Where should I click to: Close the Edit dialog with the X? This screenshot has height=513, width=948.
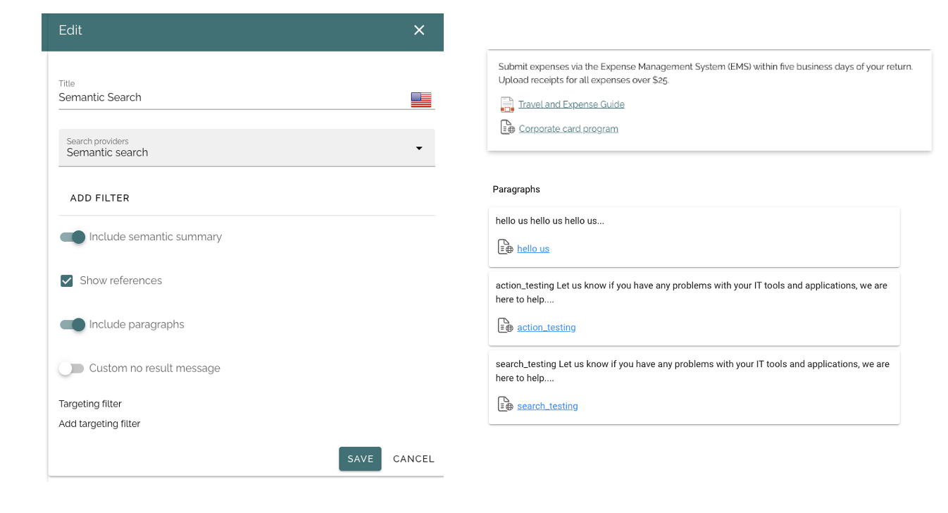tap(419, 30)
